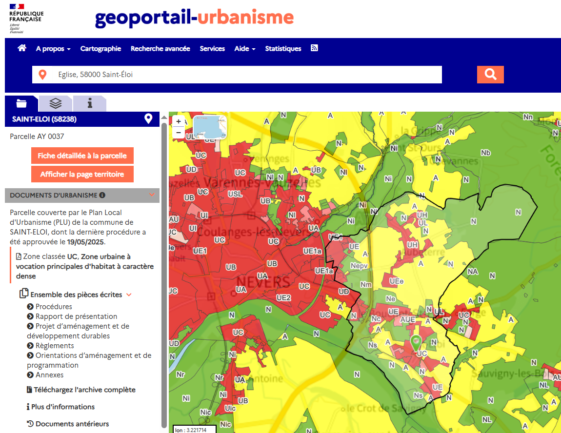Open the Cartographie menu item
The width and height of the screenshot is (561, 433).
coord(100,49)
